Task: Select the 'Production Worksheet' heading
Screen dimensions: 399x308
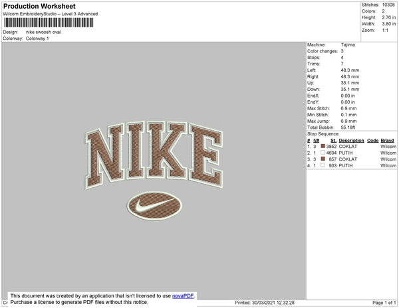Action: pos(39,6)
